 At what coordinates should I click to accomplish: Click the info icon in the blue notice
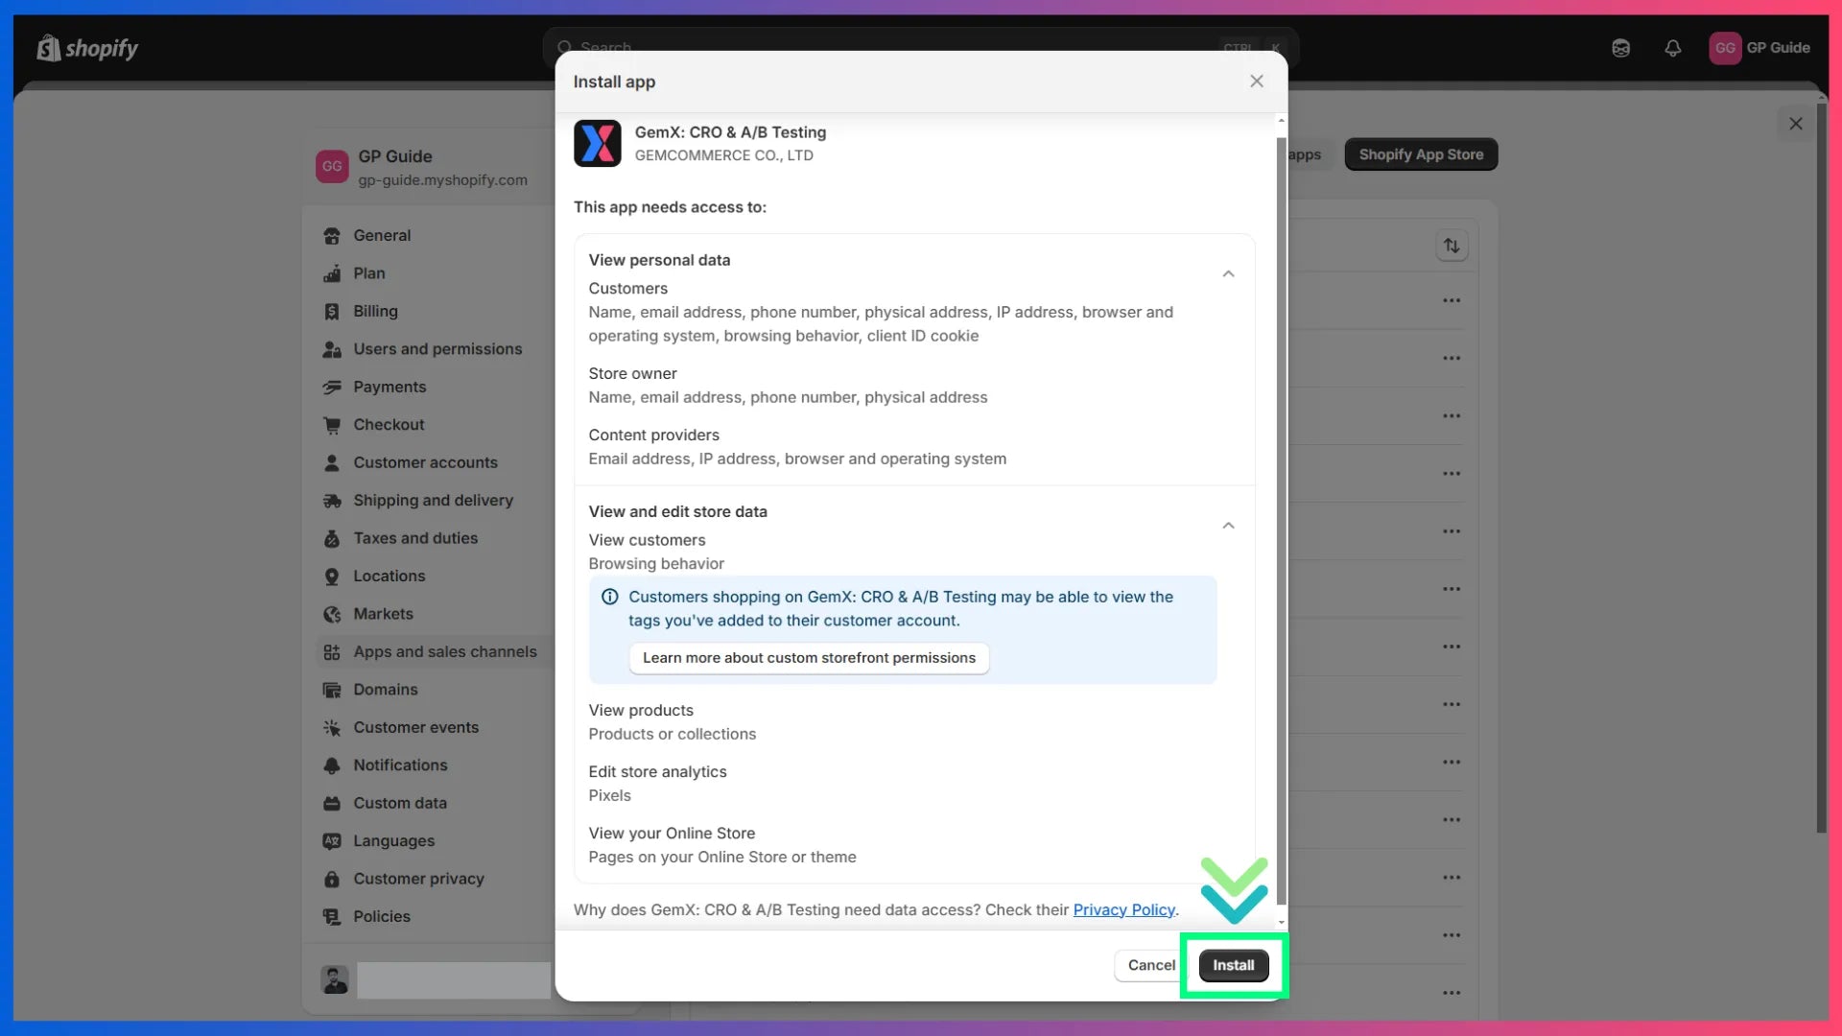click(x=609, y=597)
